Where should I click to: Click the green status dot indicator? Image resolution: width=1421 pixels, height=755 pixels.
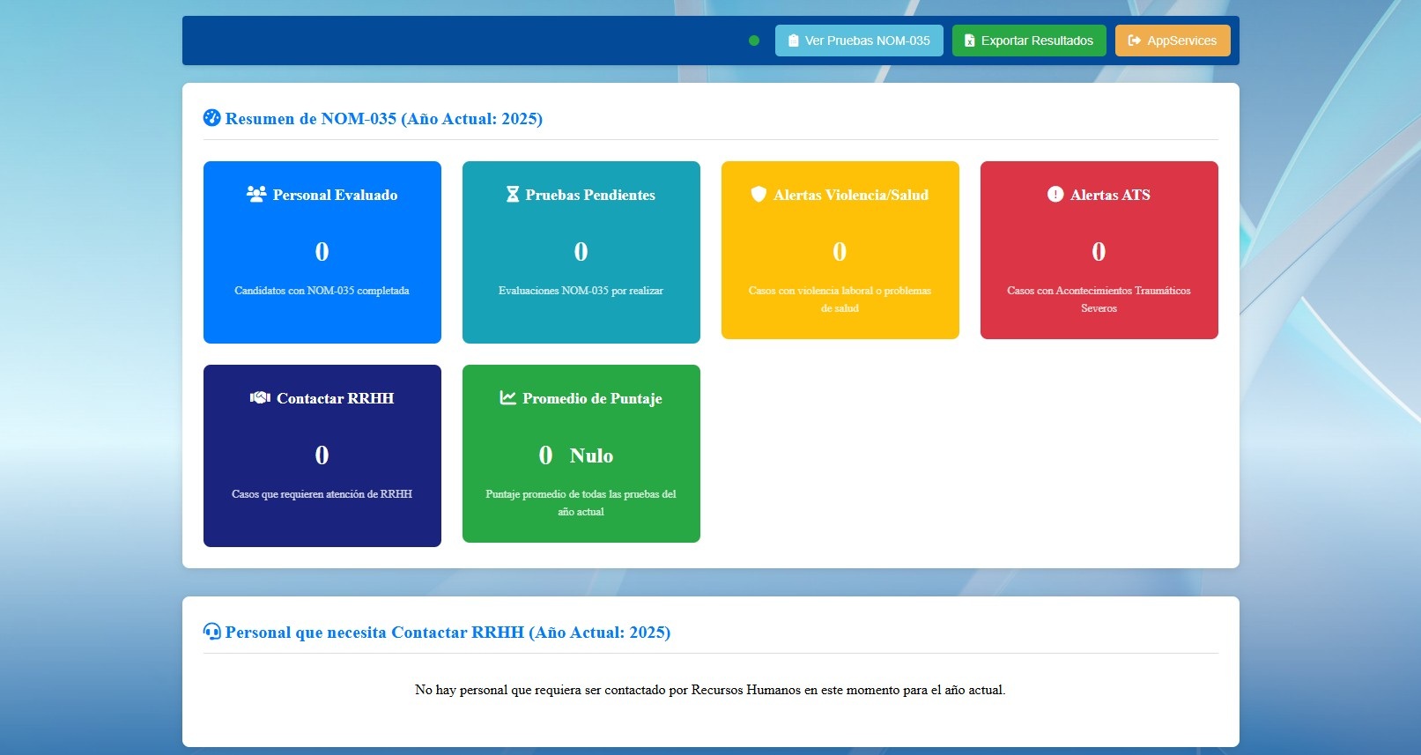754,41
